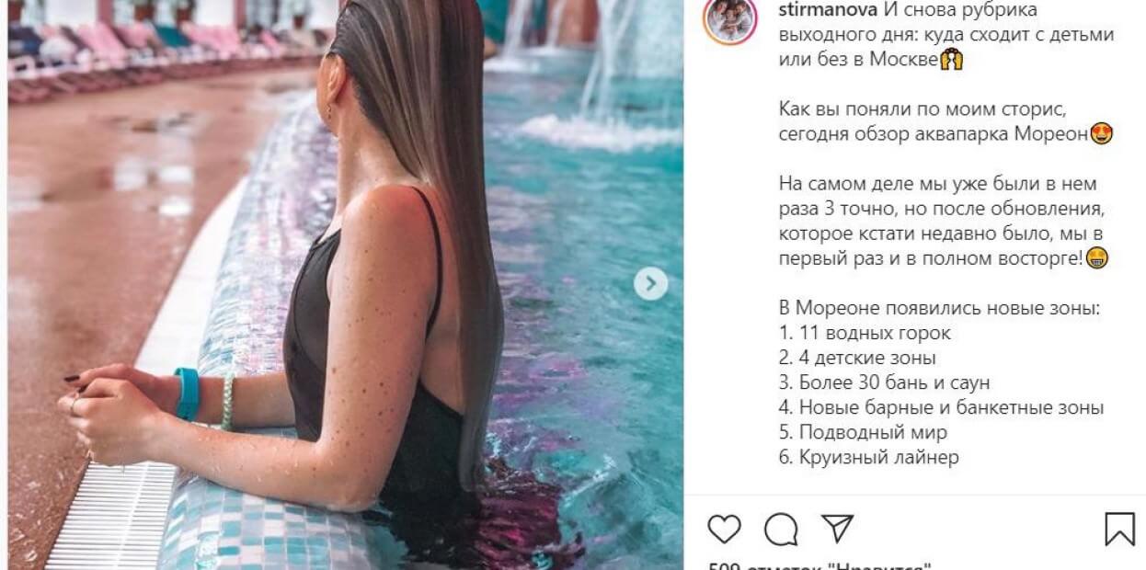The image size is (1146, 570).
Task: Click the heart-eyes emoji after Мореон
Action: pos(1102,134)
